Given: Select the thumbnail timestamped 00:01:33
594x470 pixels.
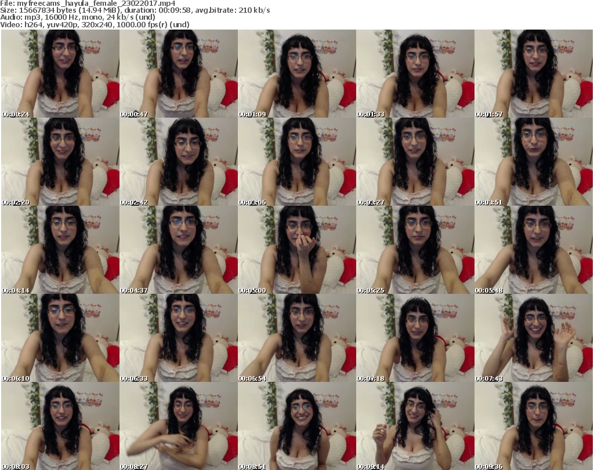Looking at the screenshot, I should (x=415, y=74).
